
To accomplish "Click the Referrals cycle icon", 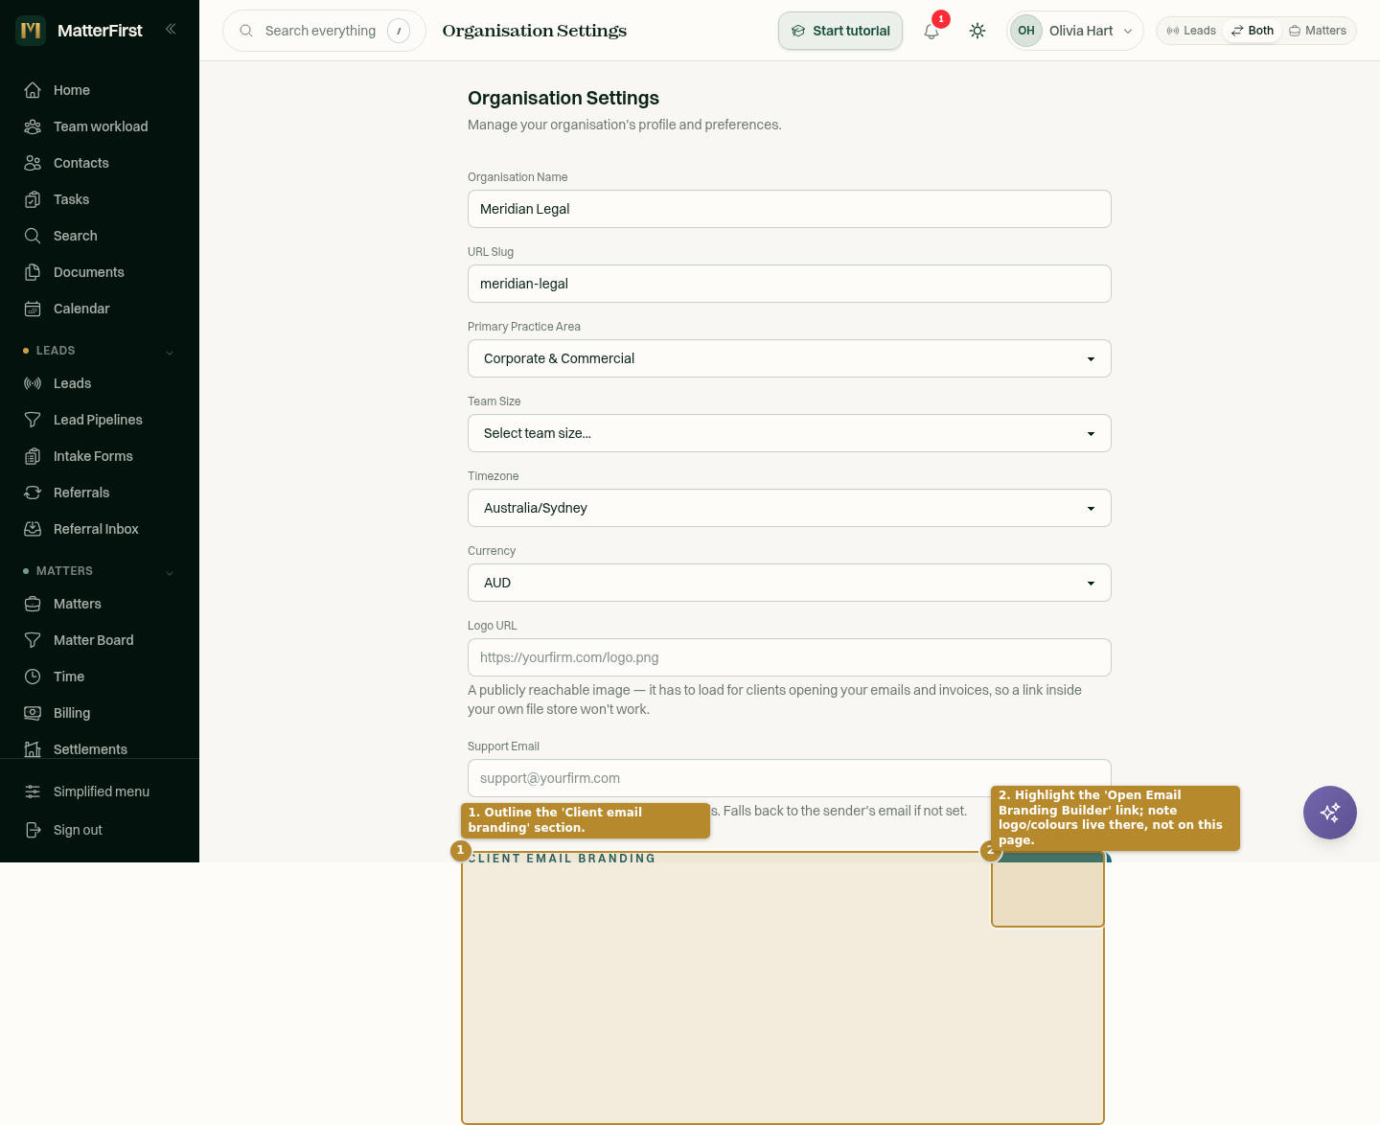I will click(x=33, y=493).
